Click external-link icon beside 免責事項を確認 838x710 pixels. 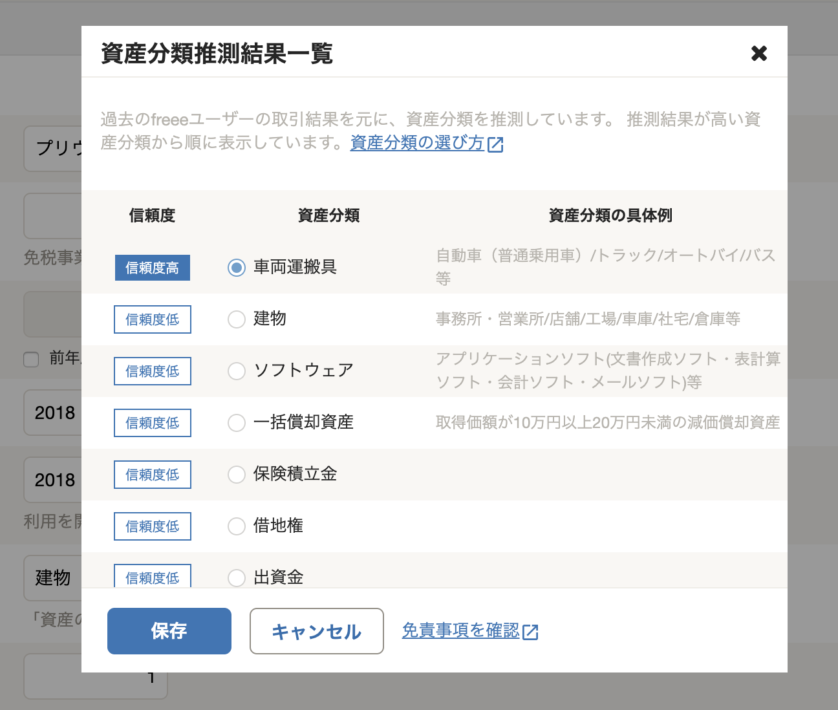(530, 632)
